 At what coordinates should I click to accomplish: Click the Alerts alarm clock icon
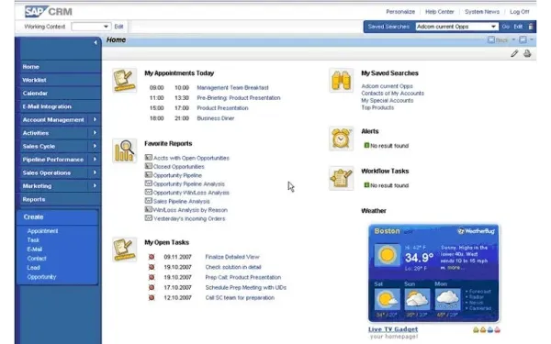341,139
